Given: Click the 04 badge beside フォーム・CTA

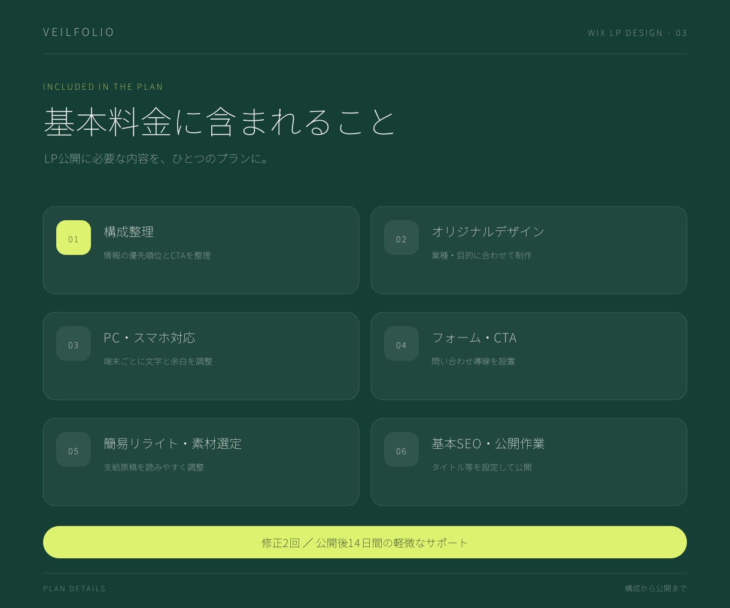Looking at the screenshot, I should 401,343.
